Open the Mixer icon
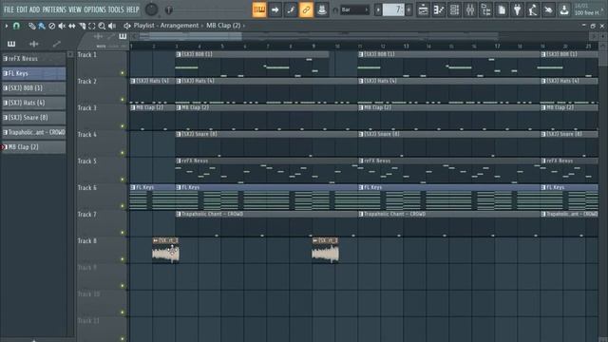The height and width of the screenshot is (342, 608). [x=470, y=9]
